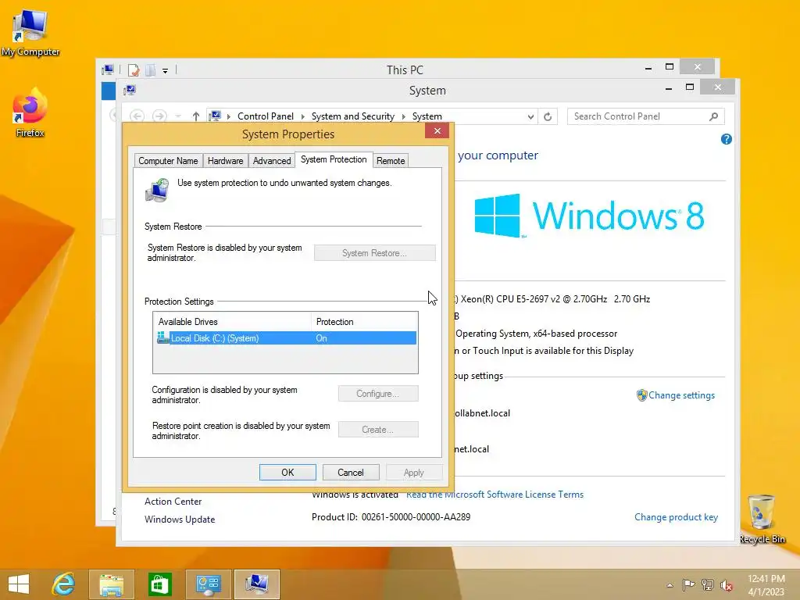The width and height of the screenshot is (800, 600).
Task: Click the Create... button
Action: coord(378,430)
